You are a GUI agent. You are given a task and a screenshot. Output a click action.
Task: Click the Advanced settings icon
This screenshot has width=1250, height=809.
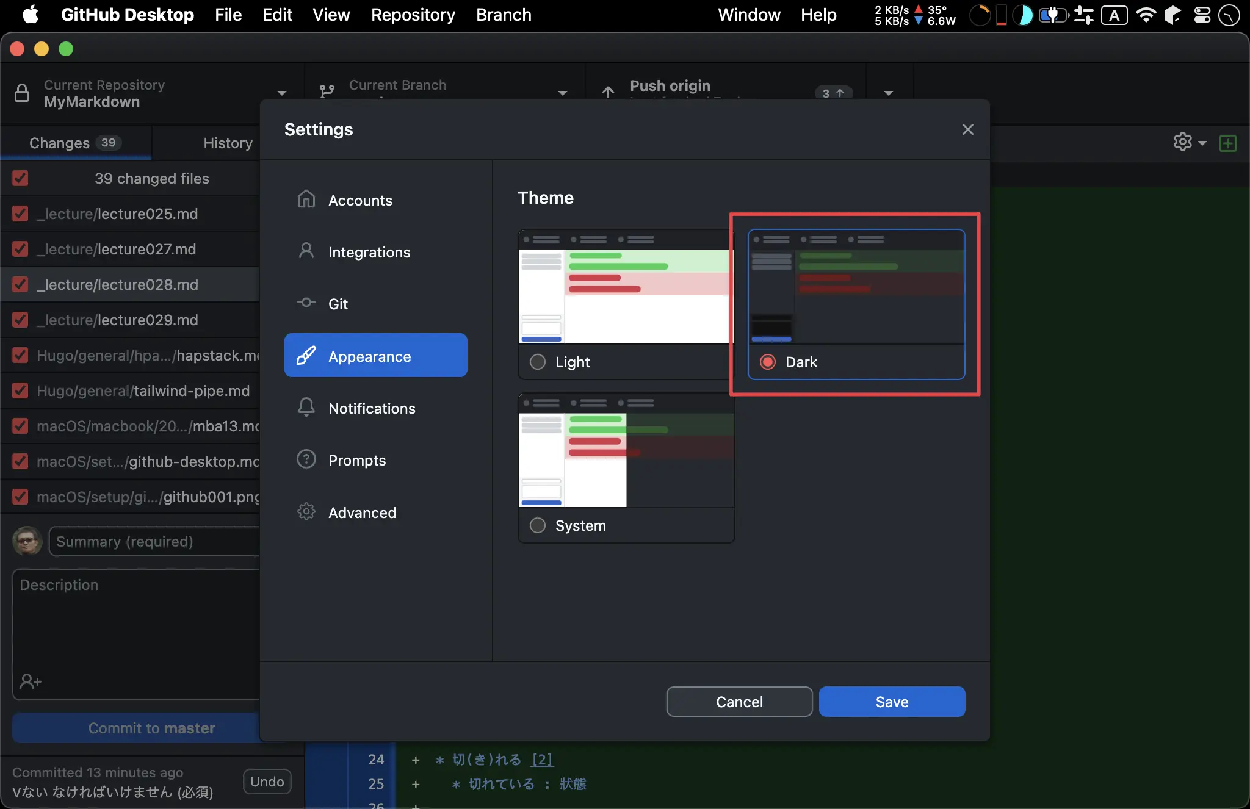click(x=306, y=511)
